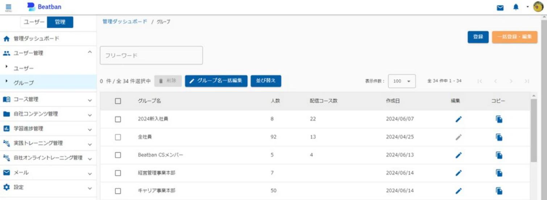The width and height of the screenshot is (547, 200).
Task: Go to previous page arrow
Action: (495, 81)
